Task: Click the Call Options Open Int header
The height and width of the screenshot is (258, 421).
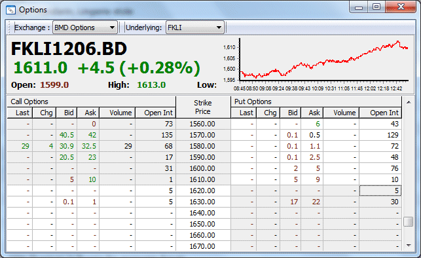Action: point(155,113)
